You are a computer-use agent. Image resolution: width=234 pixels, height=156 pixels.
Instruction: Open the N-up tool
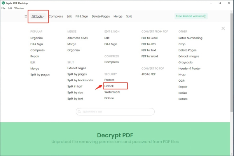182,75
